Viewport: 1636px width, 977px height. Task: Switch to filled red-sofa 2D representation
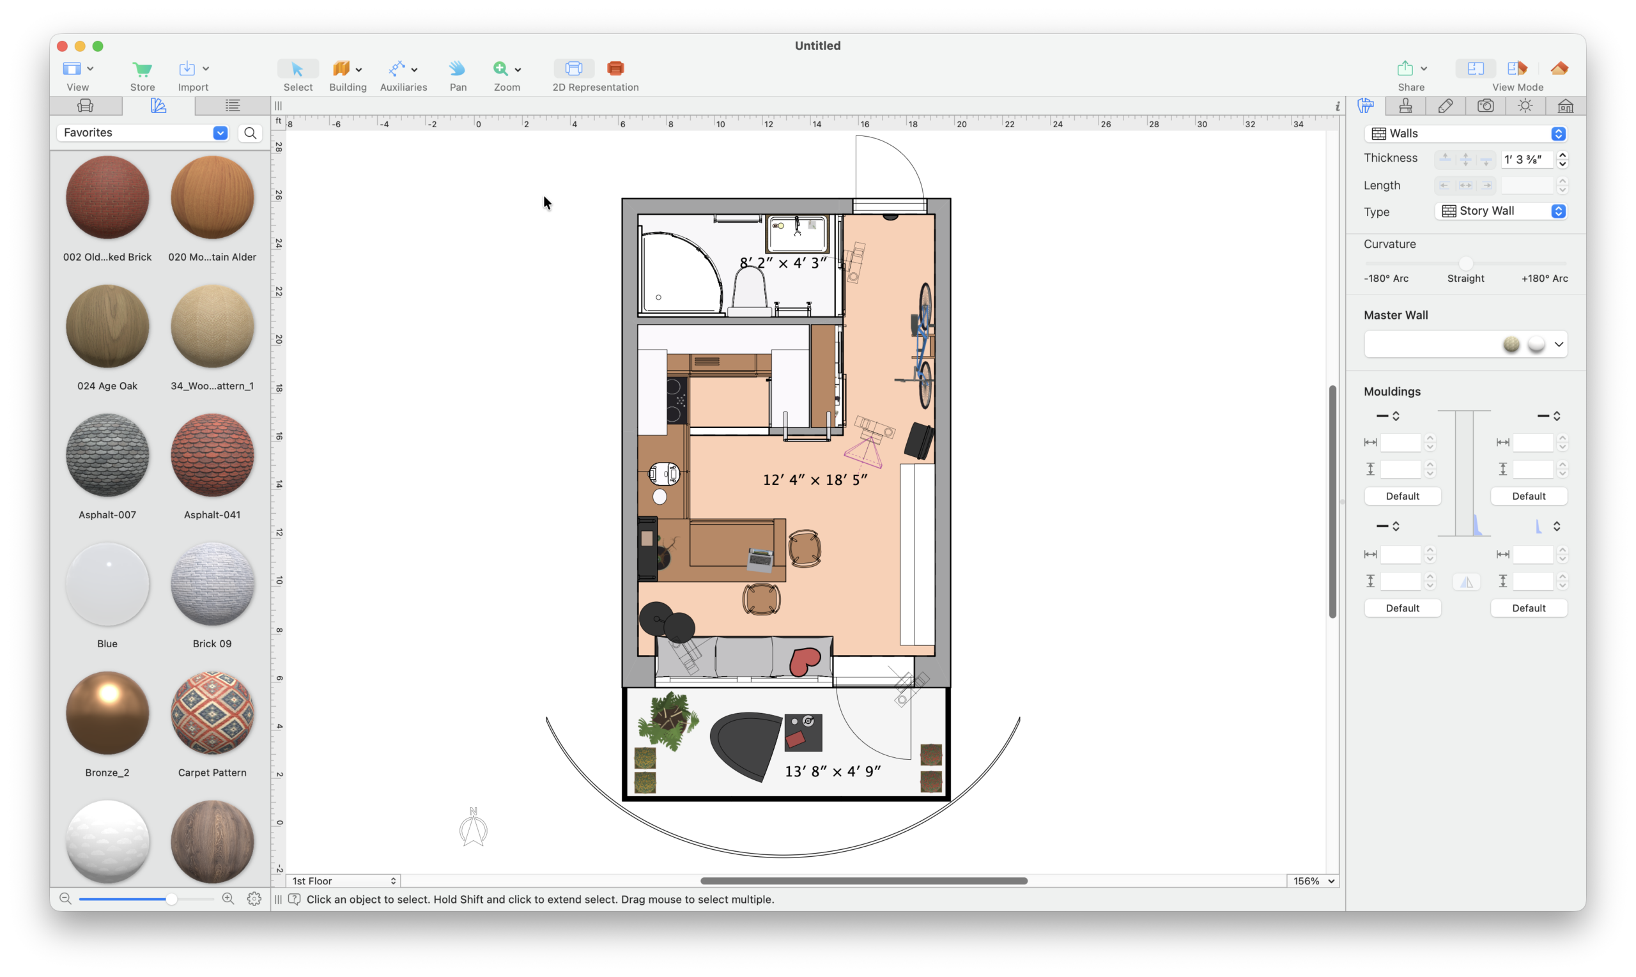tap(615, 68)
